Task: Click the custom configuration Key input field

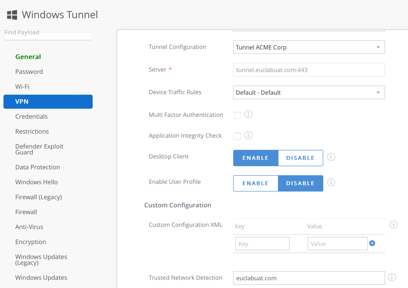Action: [x=262, y=244]
